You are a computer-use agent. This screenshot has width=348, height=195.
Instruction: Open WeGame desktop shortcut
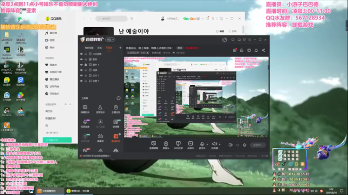[7, 112]
